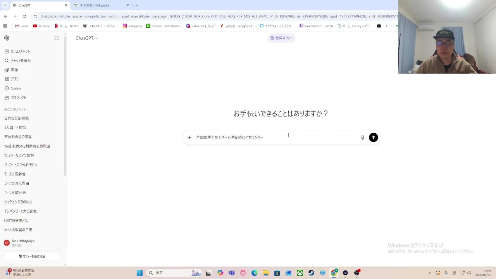Open the Gmail bookmark
Screen dimensions: 496x279
tap(22, 26)
